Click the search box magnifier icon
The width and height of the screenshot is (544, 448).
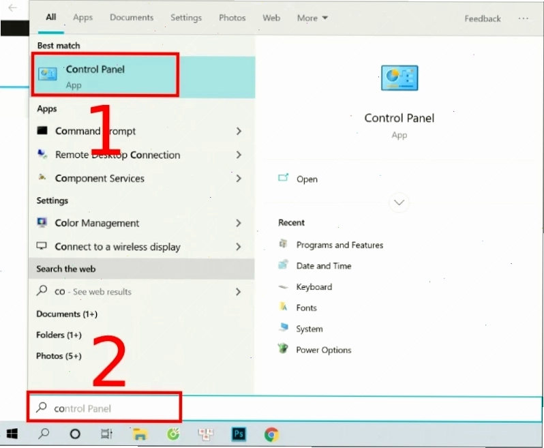(x=42, y=407)
